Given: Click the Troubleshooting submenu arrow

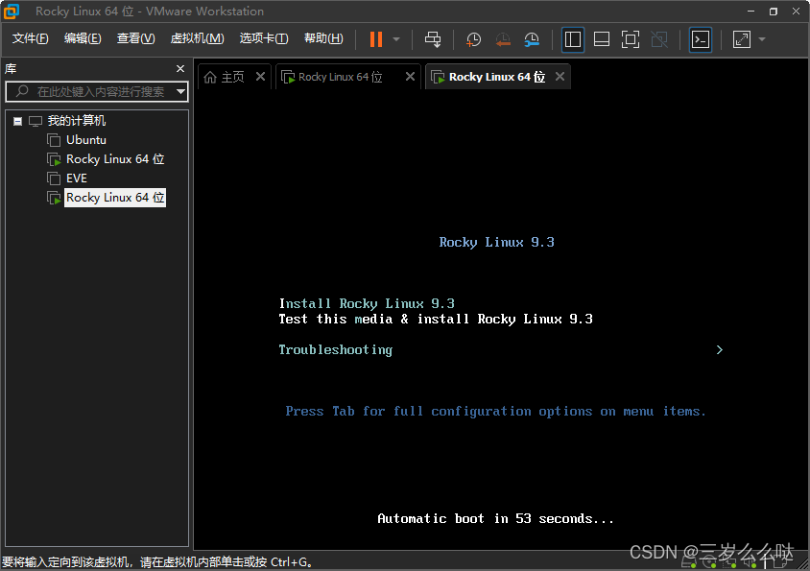Looking at the screenshot, I should point(720,350).
